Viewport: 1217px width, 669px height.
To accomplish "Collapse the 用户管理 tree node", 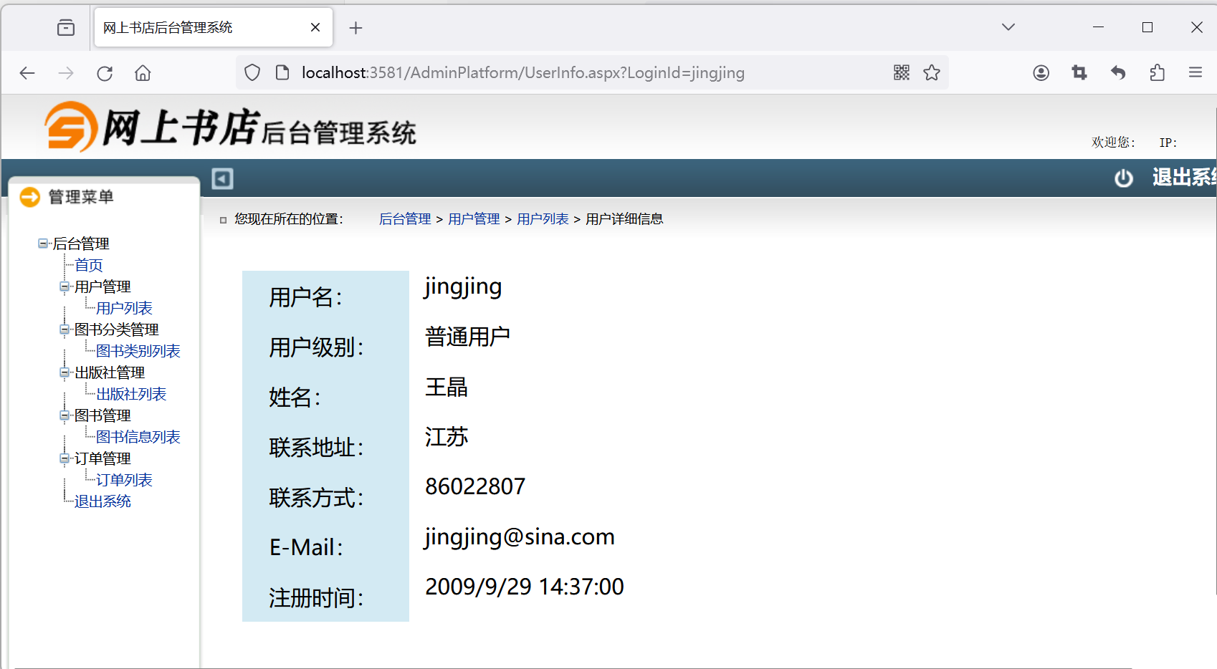I will click(x=65, y=287).
